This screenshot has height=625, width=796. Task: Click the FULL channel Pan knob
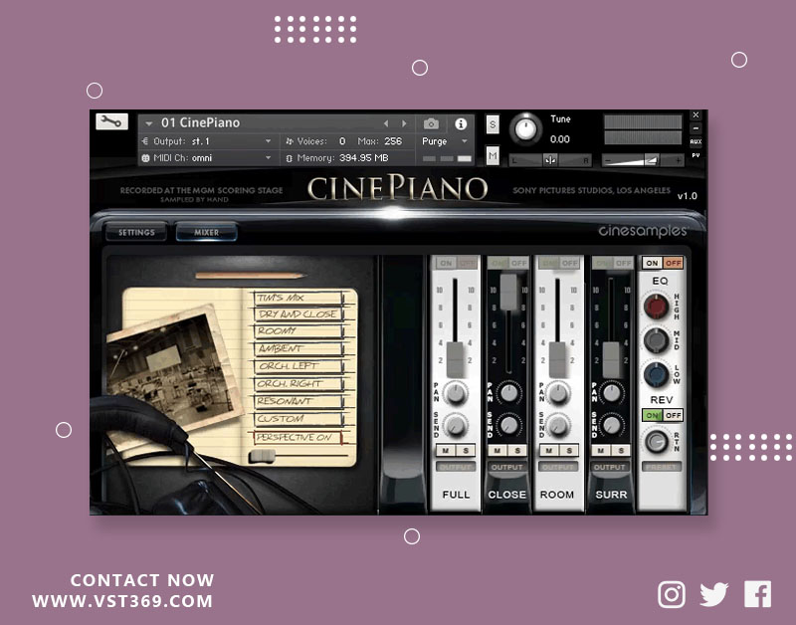coord(456,393)
